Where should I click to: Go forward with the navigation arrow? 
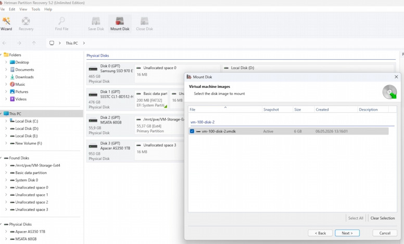pos(19,43)
